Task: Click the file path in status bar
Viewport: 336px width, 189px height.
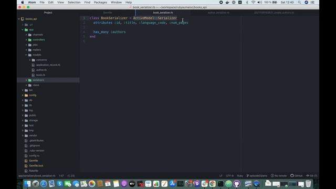Action: point(37,176)
